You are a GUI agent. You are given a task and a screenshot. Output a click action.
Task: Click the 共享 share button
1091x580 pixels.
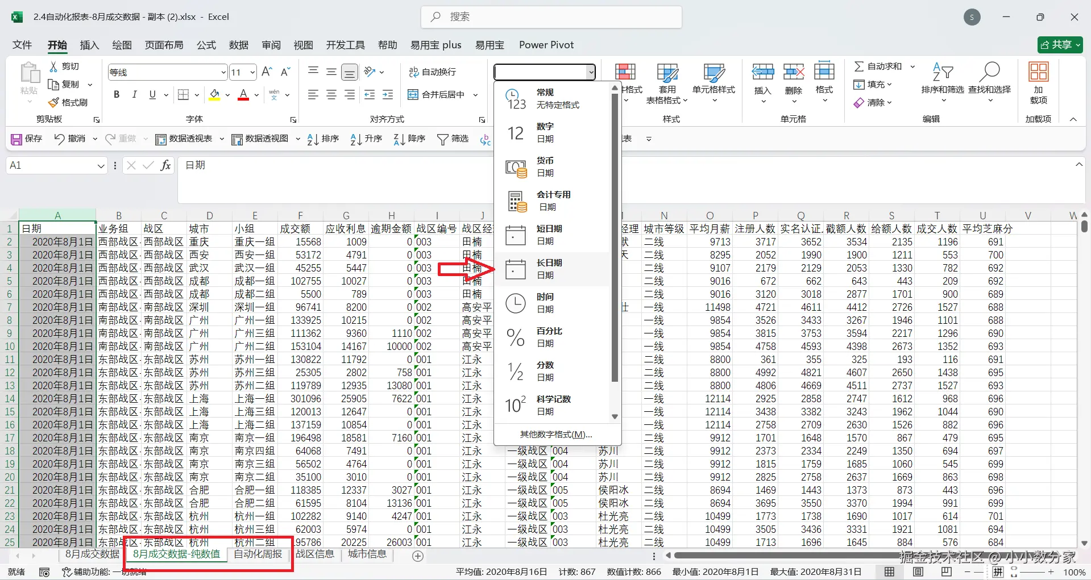[1060, 45]
